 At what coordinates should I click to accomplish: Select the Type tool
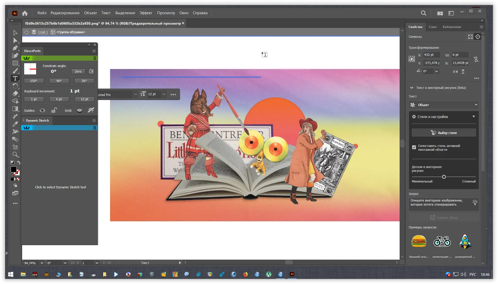coord(15,78)
